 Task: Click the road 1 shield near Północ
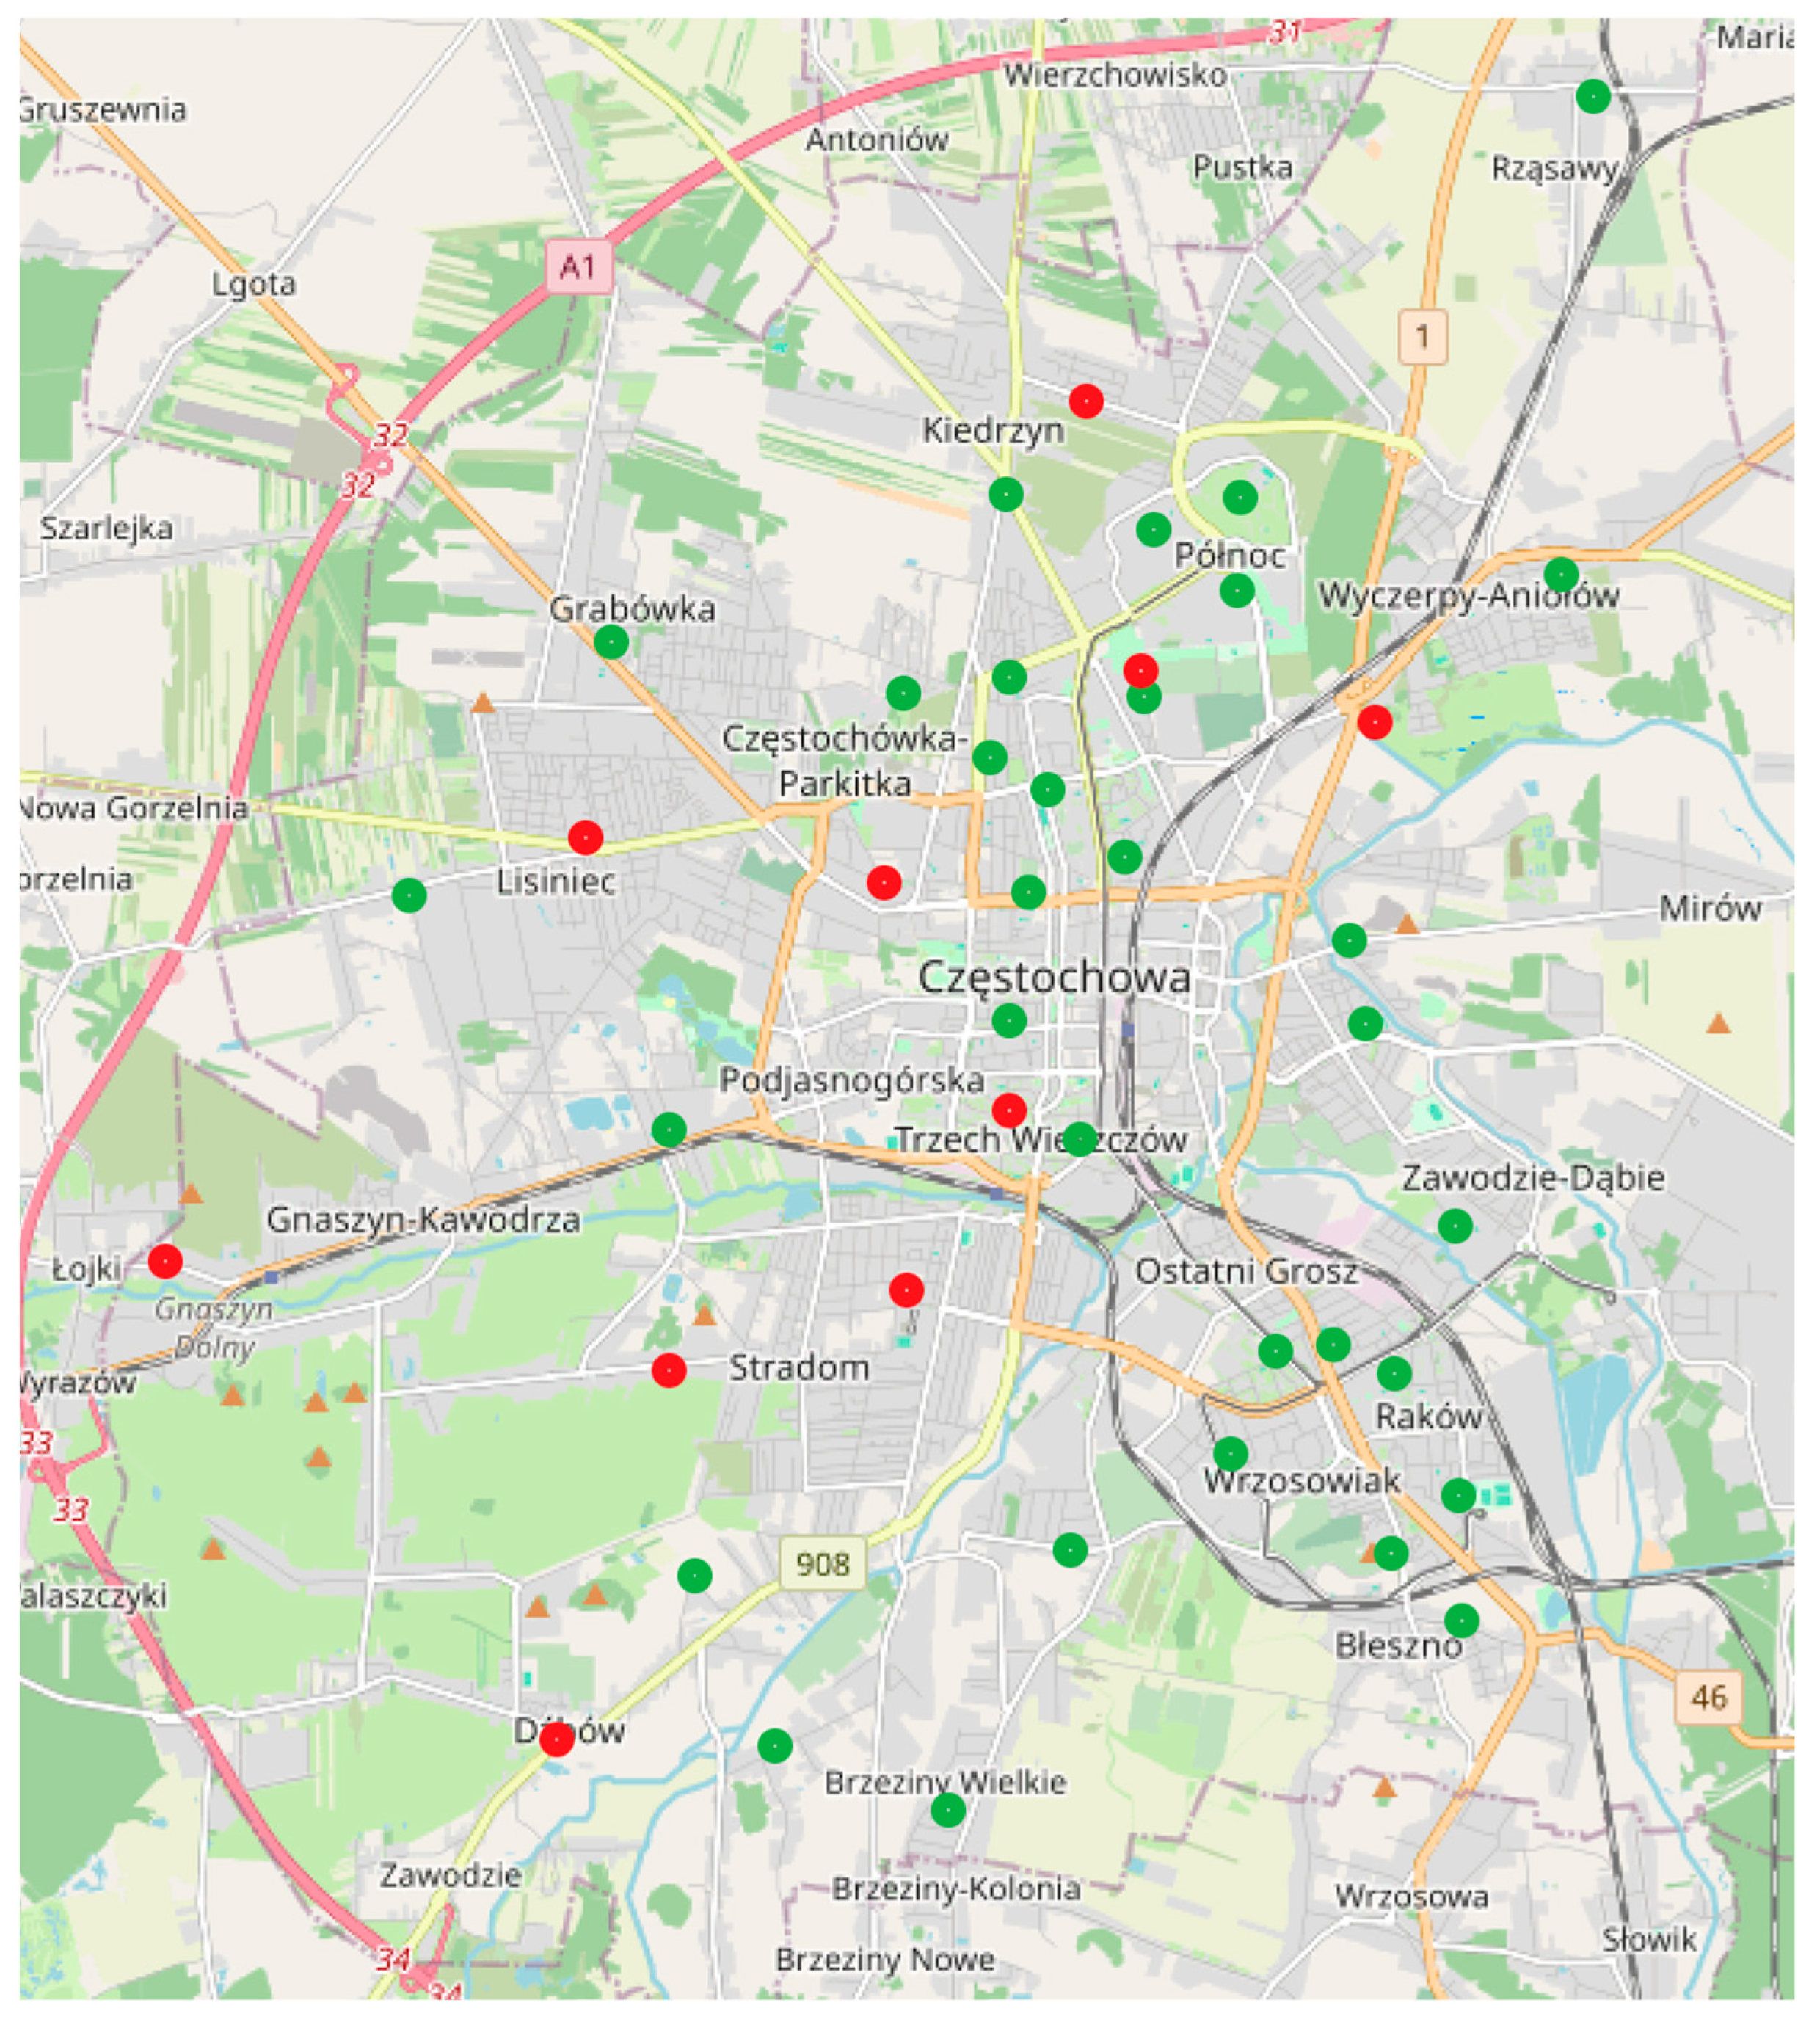[1422, 337]
